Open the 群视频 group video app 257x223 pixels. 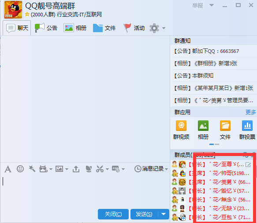point(181,130)
